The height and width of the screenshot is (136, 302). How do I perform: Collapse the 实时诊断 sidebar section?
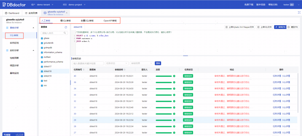pos(33,50)
